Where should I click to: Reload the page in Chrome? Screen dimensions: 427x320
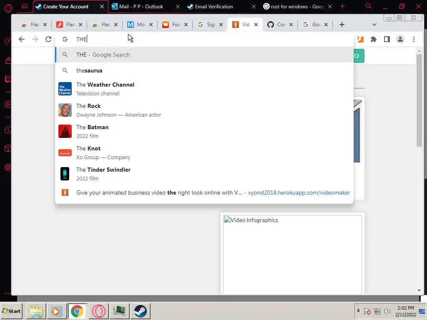pyautogui.click(x=48, y=39)
